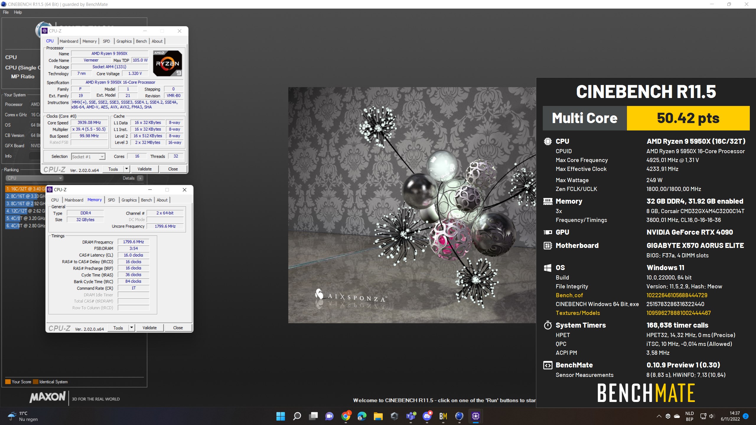Click the 50.42 pts Multi Core score
This screenshot has width=756, height=425.
688,118
